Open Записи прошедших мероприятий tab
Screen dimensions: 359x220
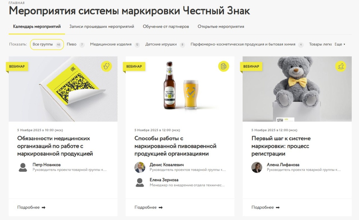pos(102,27)
